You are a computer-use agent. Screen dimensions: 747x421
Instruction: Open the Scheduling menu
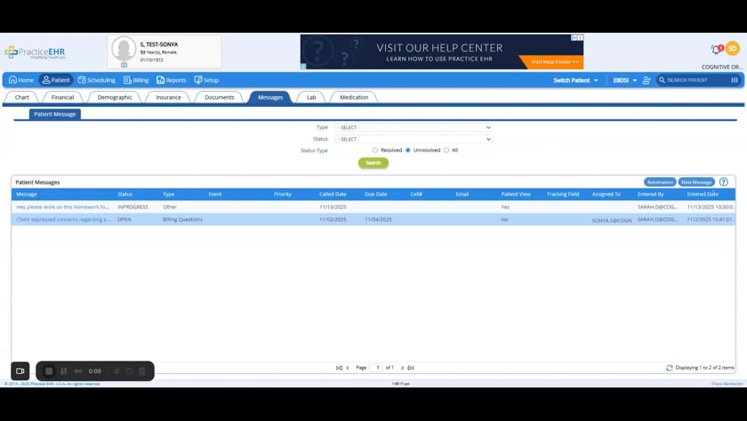97,80
